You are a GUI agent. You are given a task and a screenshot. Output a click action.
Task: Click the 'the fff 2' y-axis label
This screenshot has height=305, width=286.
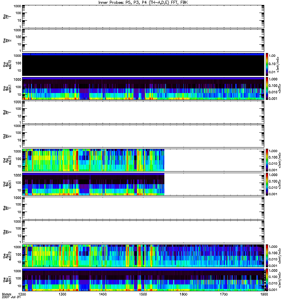[x=7, y=232]
